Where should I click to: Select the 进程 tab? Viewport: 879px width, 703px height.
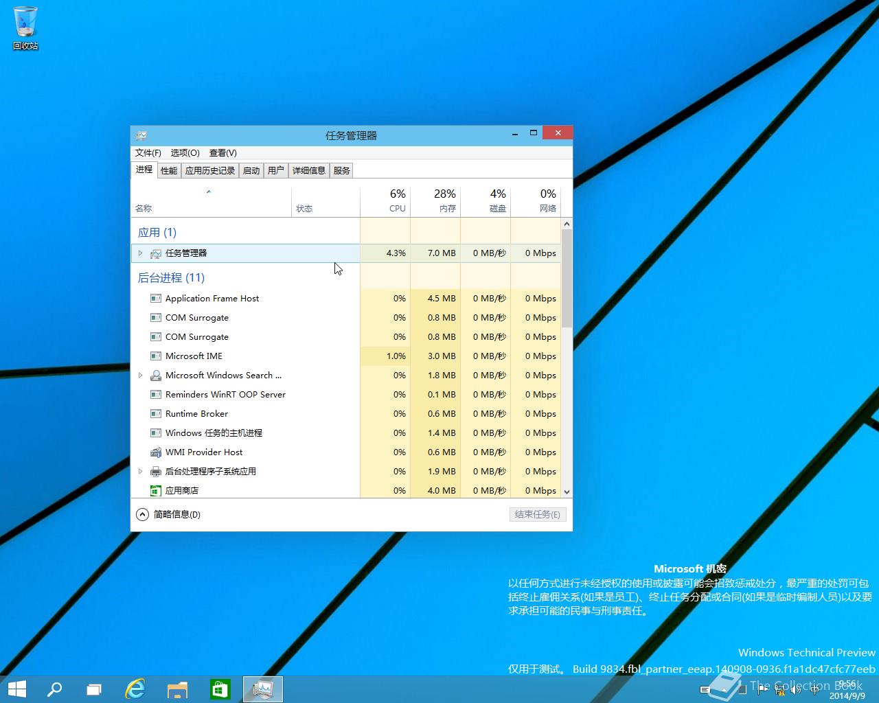click(x=144, y=170)
